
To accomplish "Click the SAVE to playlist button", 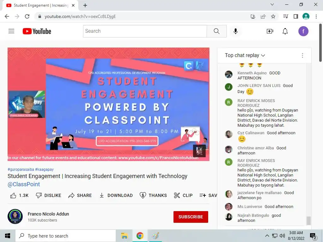I will tap(208, 195).
